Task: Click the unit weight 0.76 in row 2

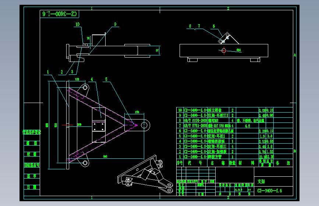Action: coord(262,152)
